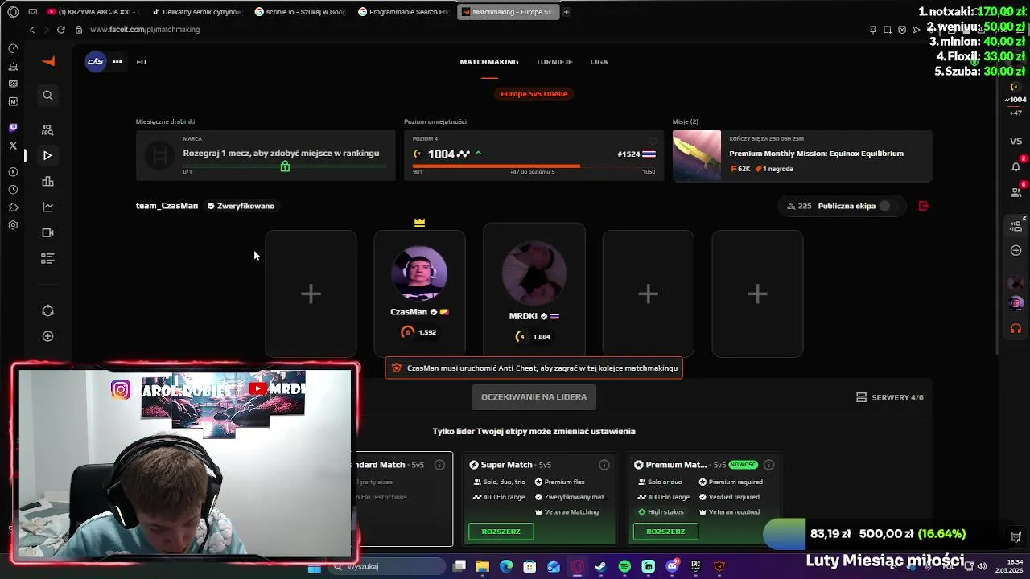Open the club hub icon above sidebar plus
1030x579 pixels.
click(x=47, y=311)
